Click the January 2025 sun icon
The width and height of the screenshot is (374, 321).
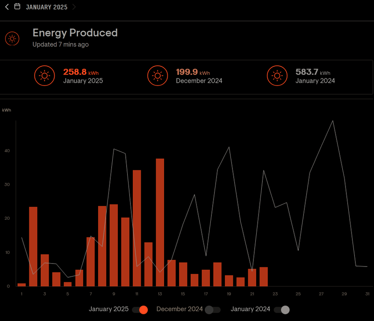(x=44, y=76)
